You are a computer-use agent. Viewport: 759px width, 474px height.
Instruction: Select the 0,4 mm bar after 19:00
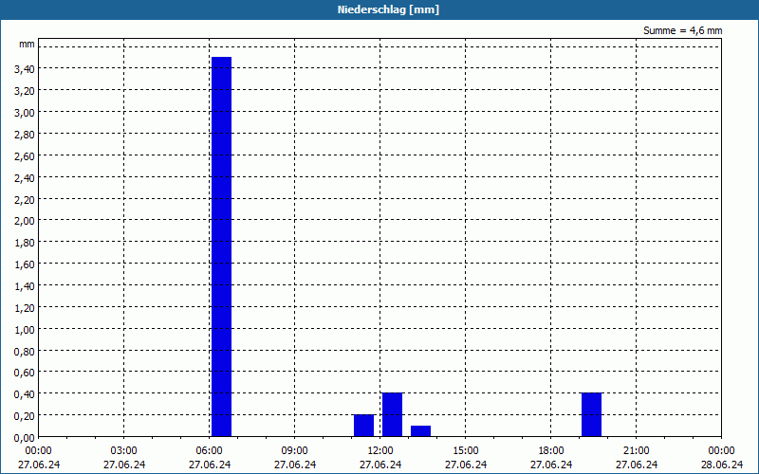(591, 415)
